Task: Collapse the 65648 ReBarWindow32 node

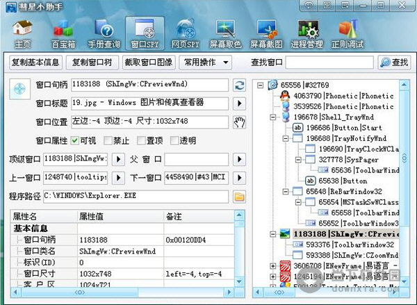Action: coord(286,192)
